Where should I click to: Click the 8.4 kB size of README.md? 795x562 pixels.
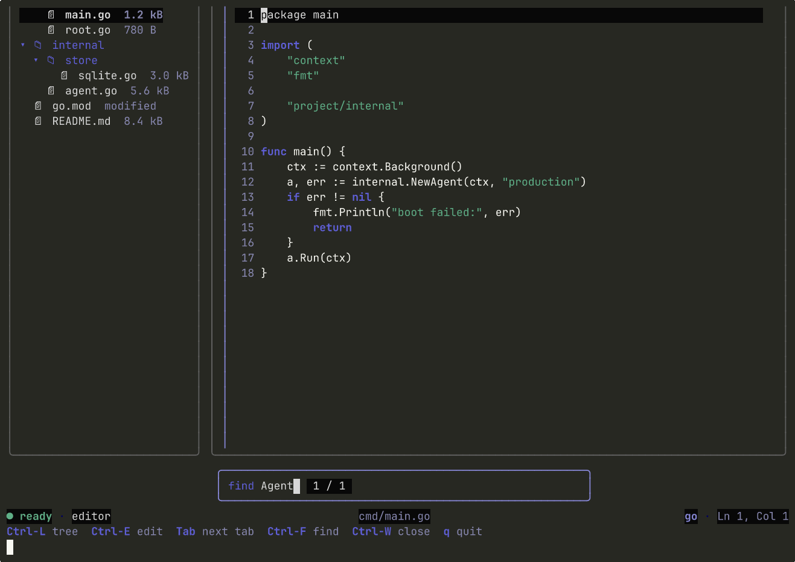pos(144,121)
